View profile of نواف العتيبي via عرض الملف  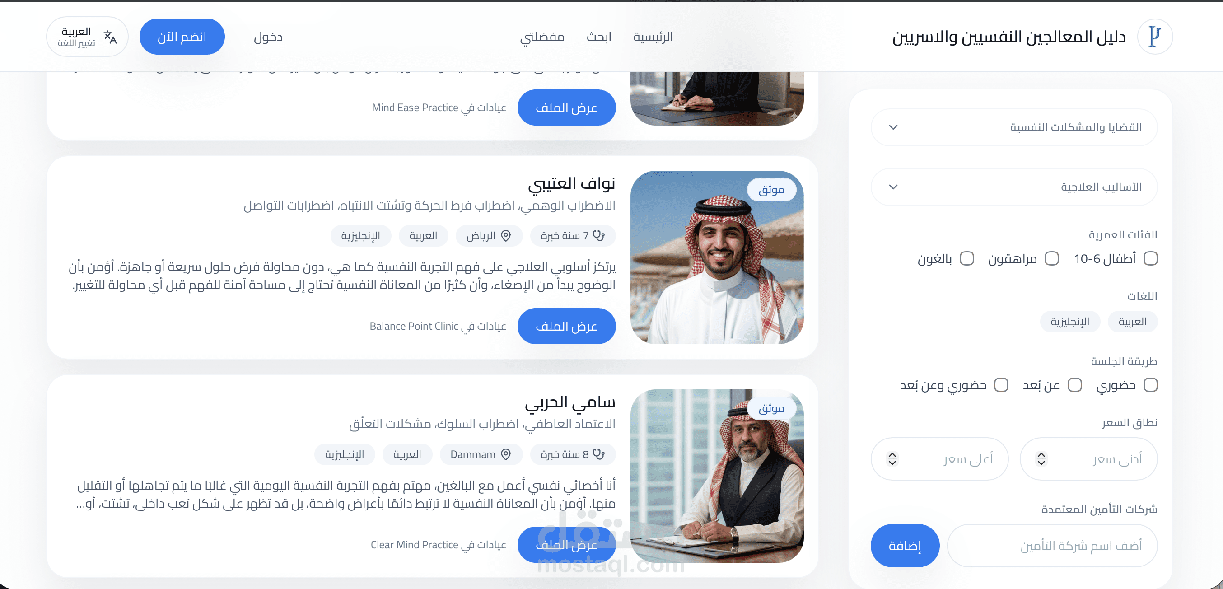pos(566,326)
